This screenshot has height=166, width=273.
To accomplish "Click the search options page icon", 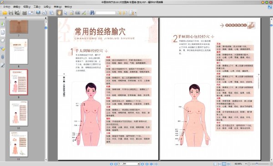I will click(x=131, y=13).
